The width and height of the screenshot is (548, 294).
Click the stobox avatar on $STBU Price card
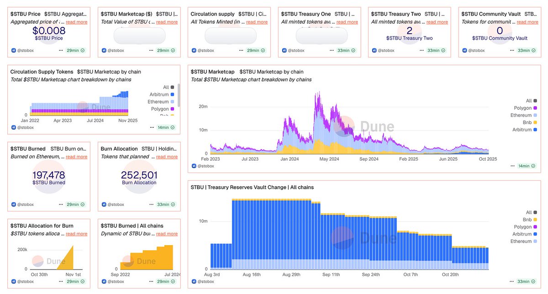point(13,51)
